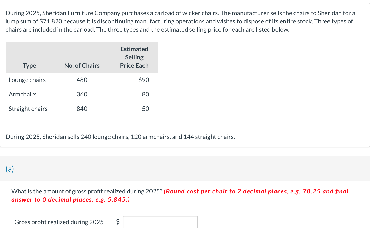This screenshot has height=233, width=370.
Task: Click the gross profit answer input field
Action: [x=160, y=222]
